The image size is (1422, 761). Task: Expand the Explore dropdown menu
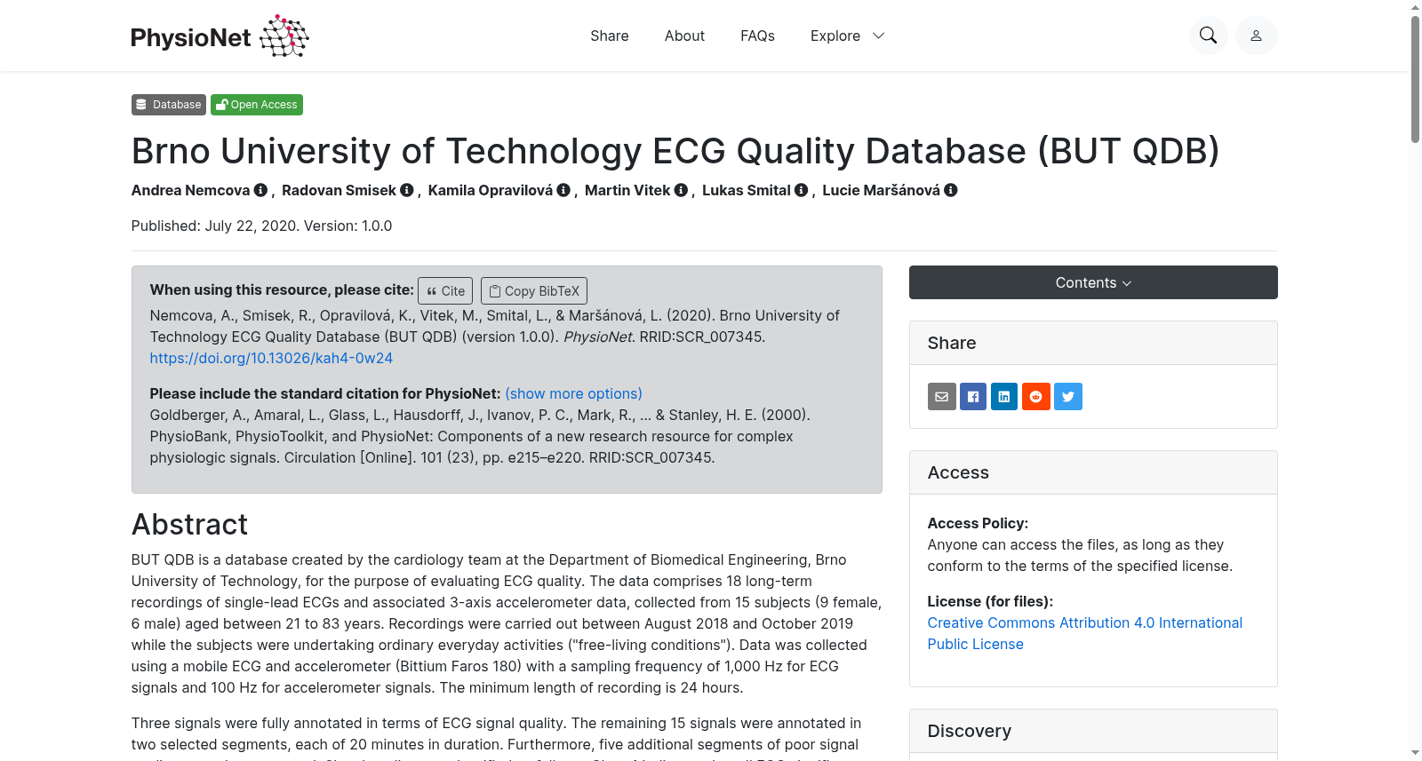[x=847, y=36]
